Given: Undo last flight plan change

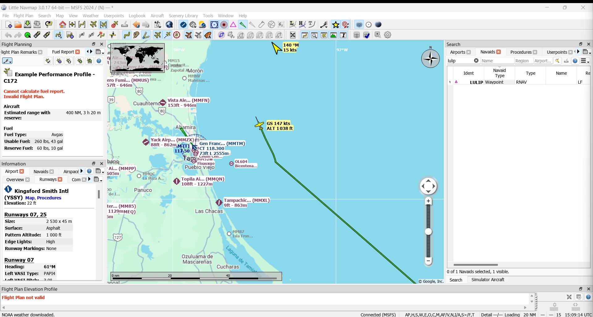Looking at the screenshot, I should pyautogui.click(x=8, y=35).
